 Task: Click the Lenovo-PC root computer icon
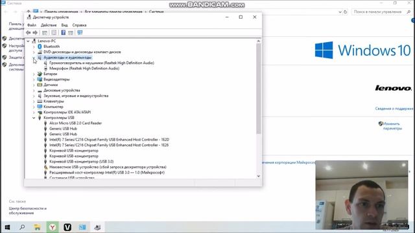click(34, 41)
